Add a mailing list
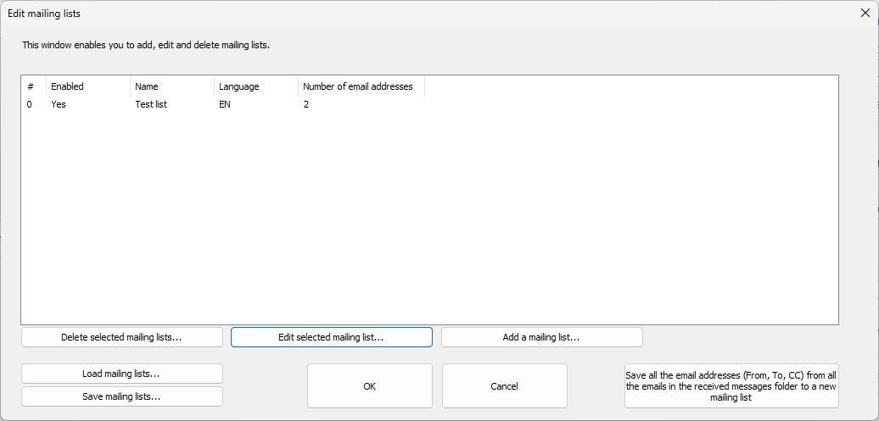 (x=541, y=338)
